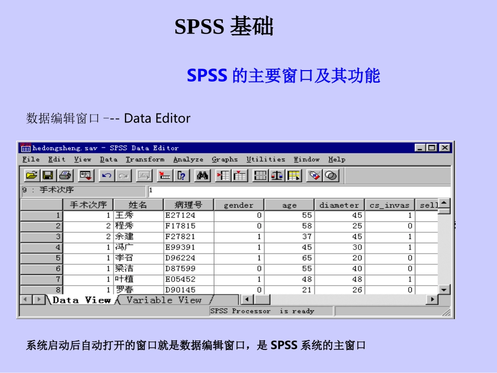Image resolution: width=497 pixels, height=373 pixels.
Task: Click the horizontal scrollbar left arrow
Action: point(247,299)
